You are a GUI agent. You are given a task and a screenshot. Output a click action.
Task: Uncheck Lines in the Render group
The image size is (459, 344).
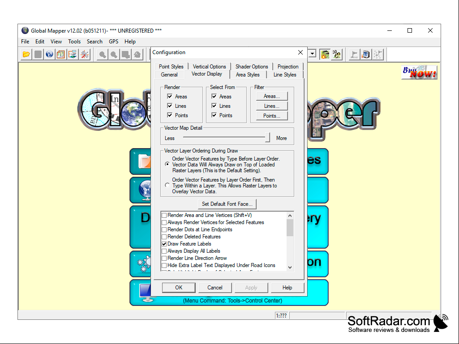pyautogui.click(x=170, y=106)
